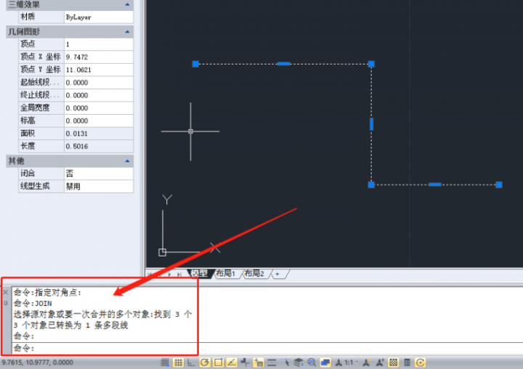Screen dimensions: 523x369
Task: Click the coordinate readout 9.7615, 10.9777
Action: coord(37,362)
